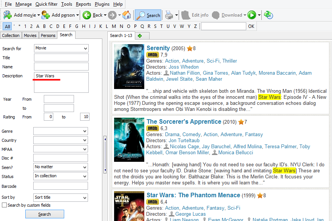Open the Country dropdown
Image resolution: width=332 pixels, height=221 pixels.
60,140
